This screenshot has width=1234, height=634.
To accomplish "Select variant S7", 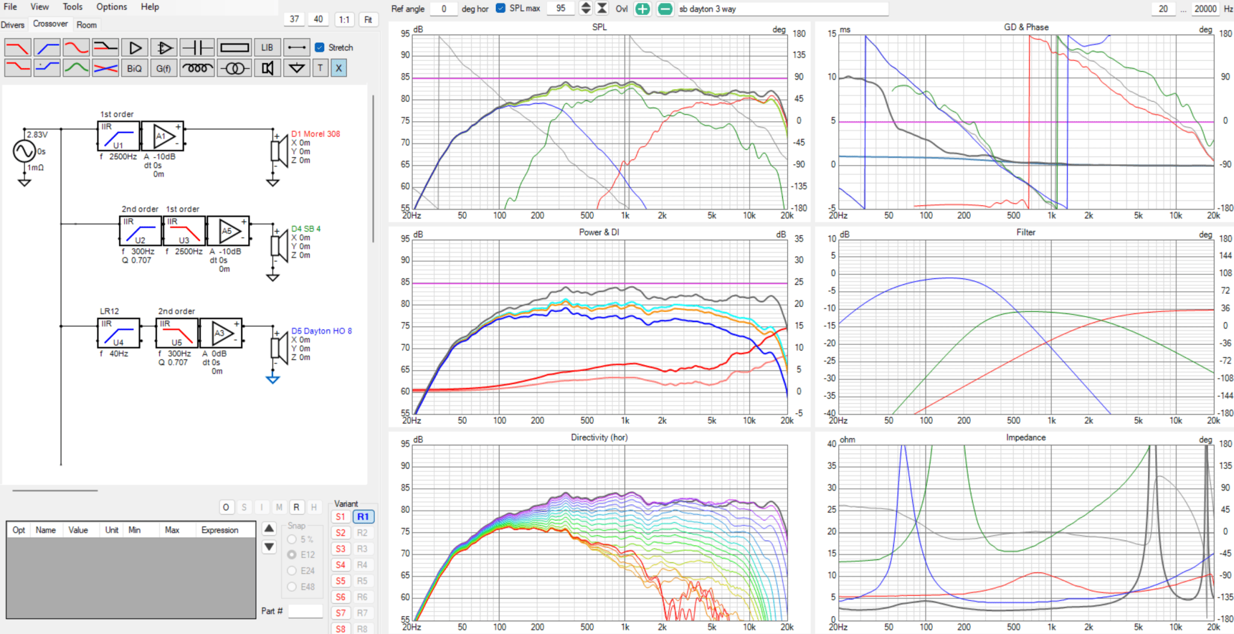I will point(340,613).
